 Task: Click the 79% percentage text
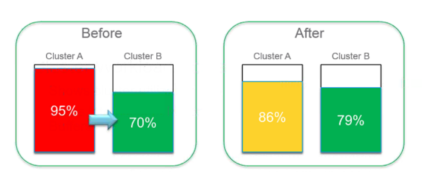point(351,120)
